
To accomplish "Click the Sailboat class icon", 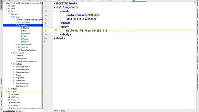I will point(22,34).
